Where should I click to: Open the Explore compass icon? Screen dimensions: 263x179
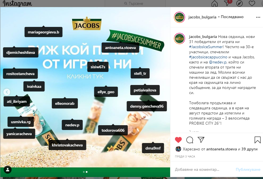click(x=239, y=3)
